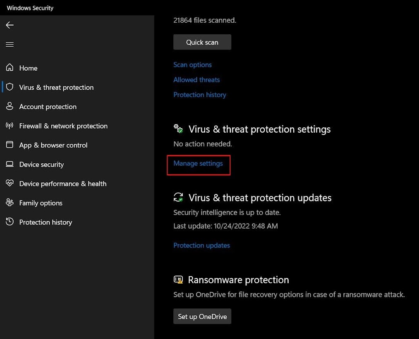Open the Protection history link under Allowed threats
The height and width of the screenshot is (339, 419).
pos(200,95)
